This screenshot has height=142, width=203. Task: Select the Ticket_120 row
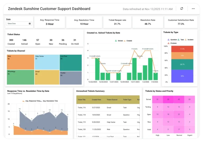pos(108,129)
